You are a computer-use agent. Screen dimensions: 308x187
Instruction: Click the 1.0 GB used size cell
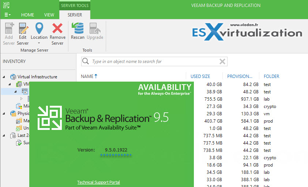[215, 128]
